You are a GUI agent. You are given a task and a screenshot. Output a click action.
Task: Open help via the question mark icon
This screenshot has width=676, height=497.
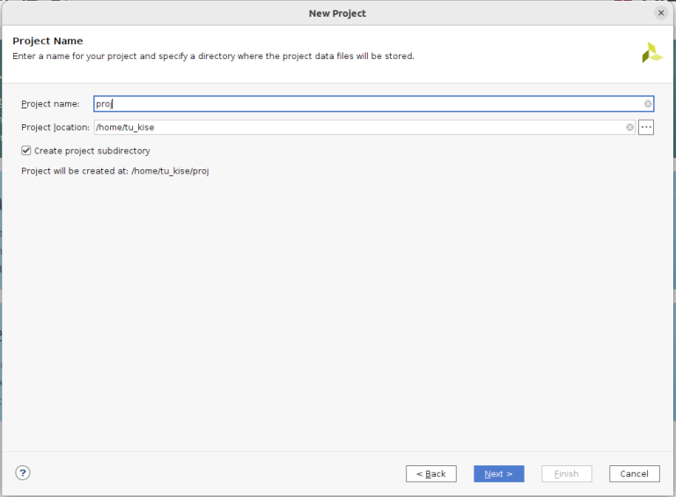pyautogui.click(x=23, y=473)
